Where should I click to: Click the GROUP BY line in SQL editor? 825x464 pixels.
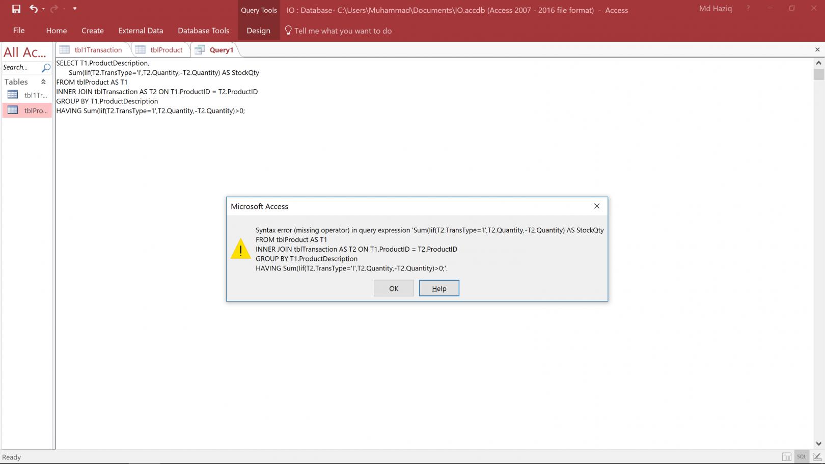click(x=107, y=101)
